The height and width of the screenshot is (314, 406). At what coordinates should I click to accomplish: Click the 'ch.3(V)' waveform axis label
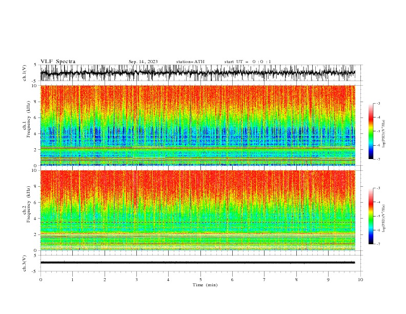25,263
